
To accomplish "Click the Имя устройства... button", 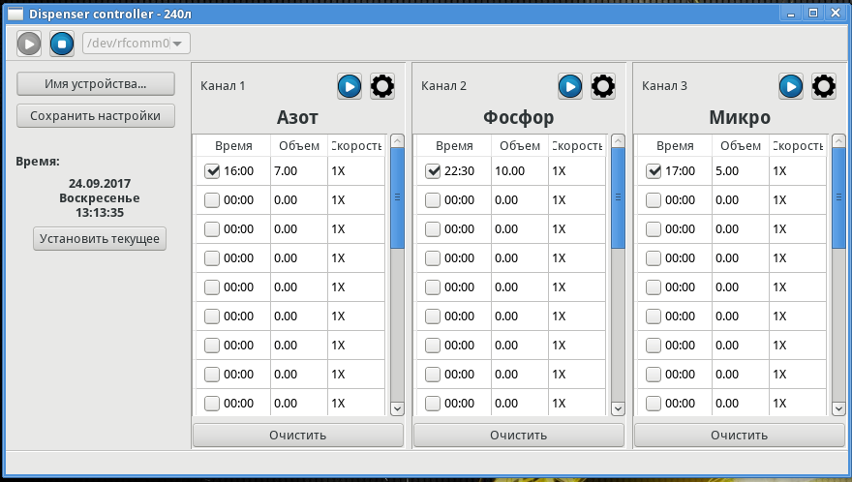I will pos(95,84).
